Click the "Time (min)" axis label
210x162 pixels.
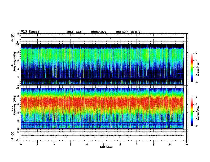click(x=106, y=147)
